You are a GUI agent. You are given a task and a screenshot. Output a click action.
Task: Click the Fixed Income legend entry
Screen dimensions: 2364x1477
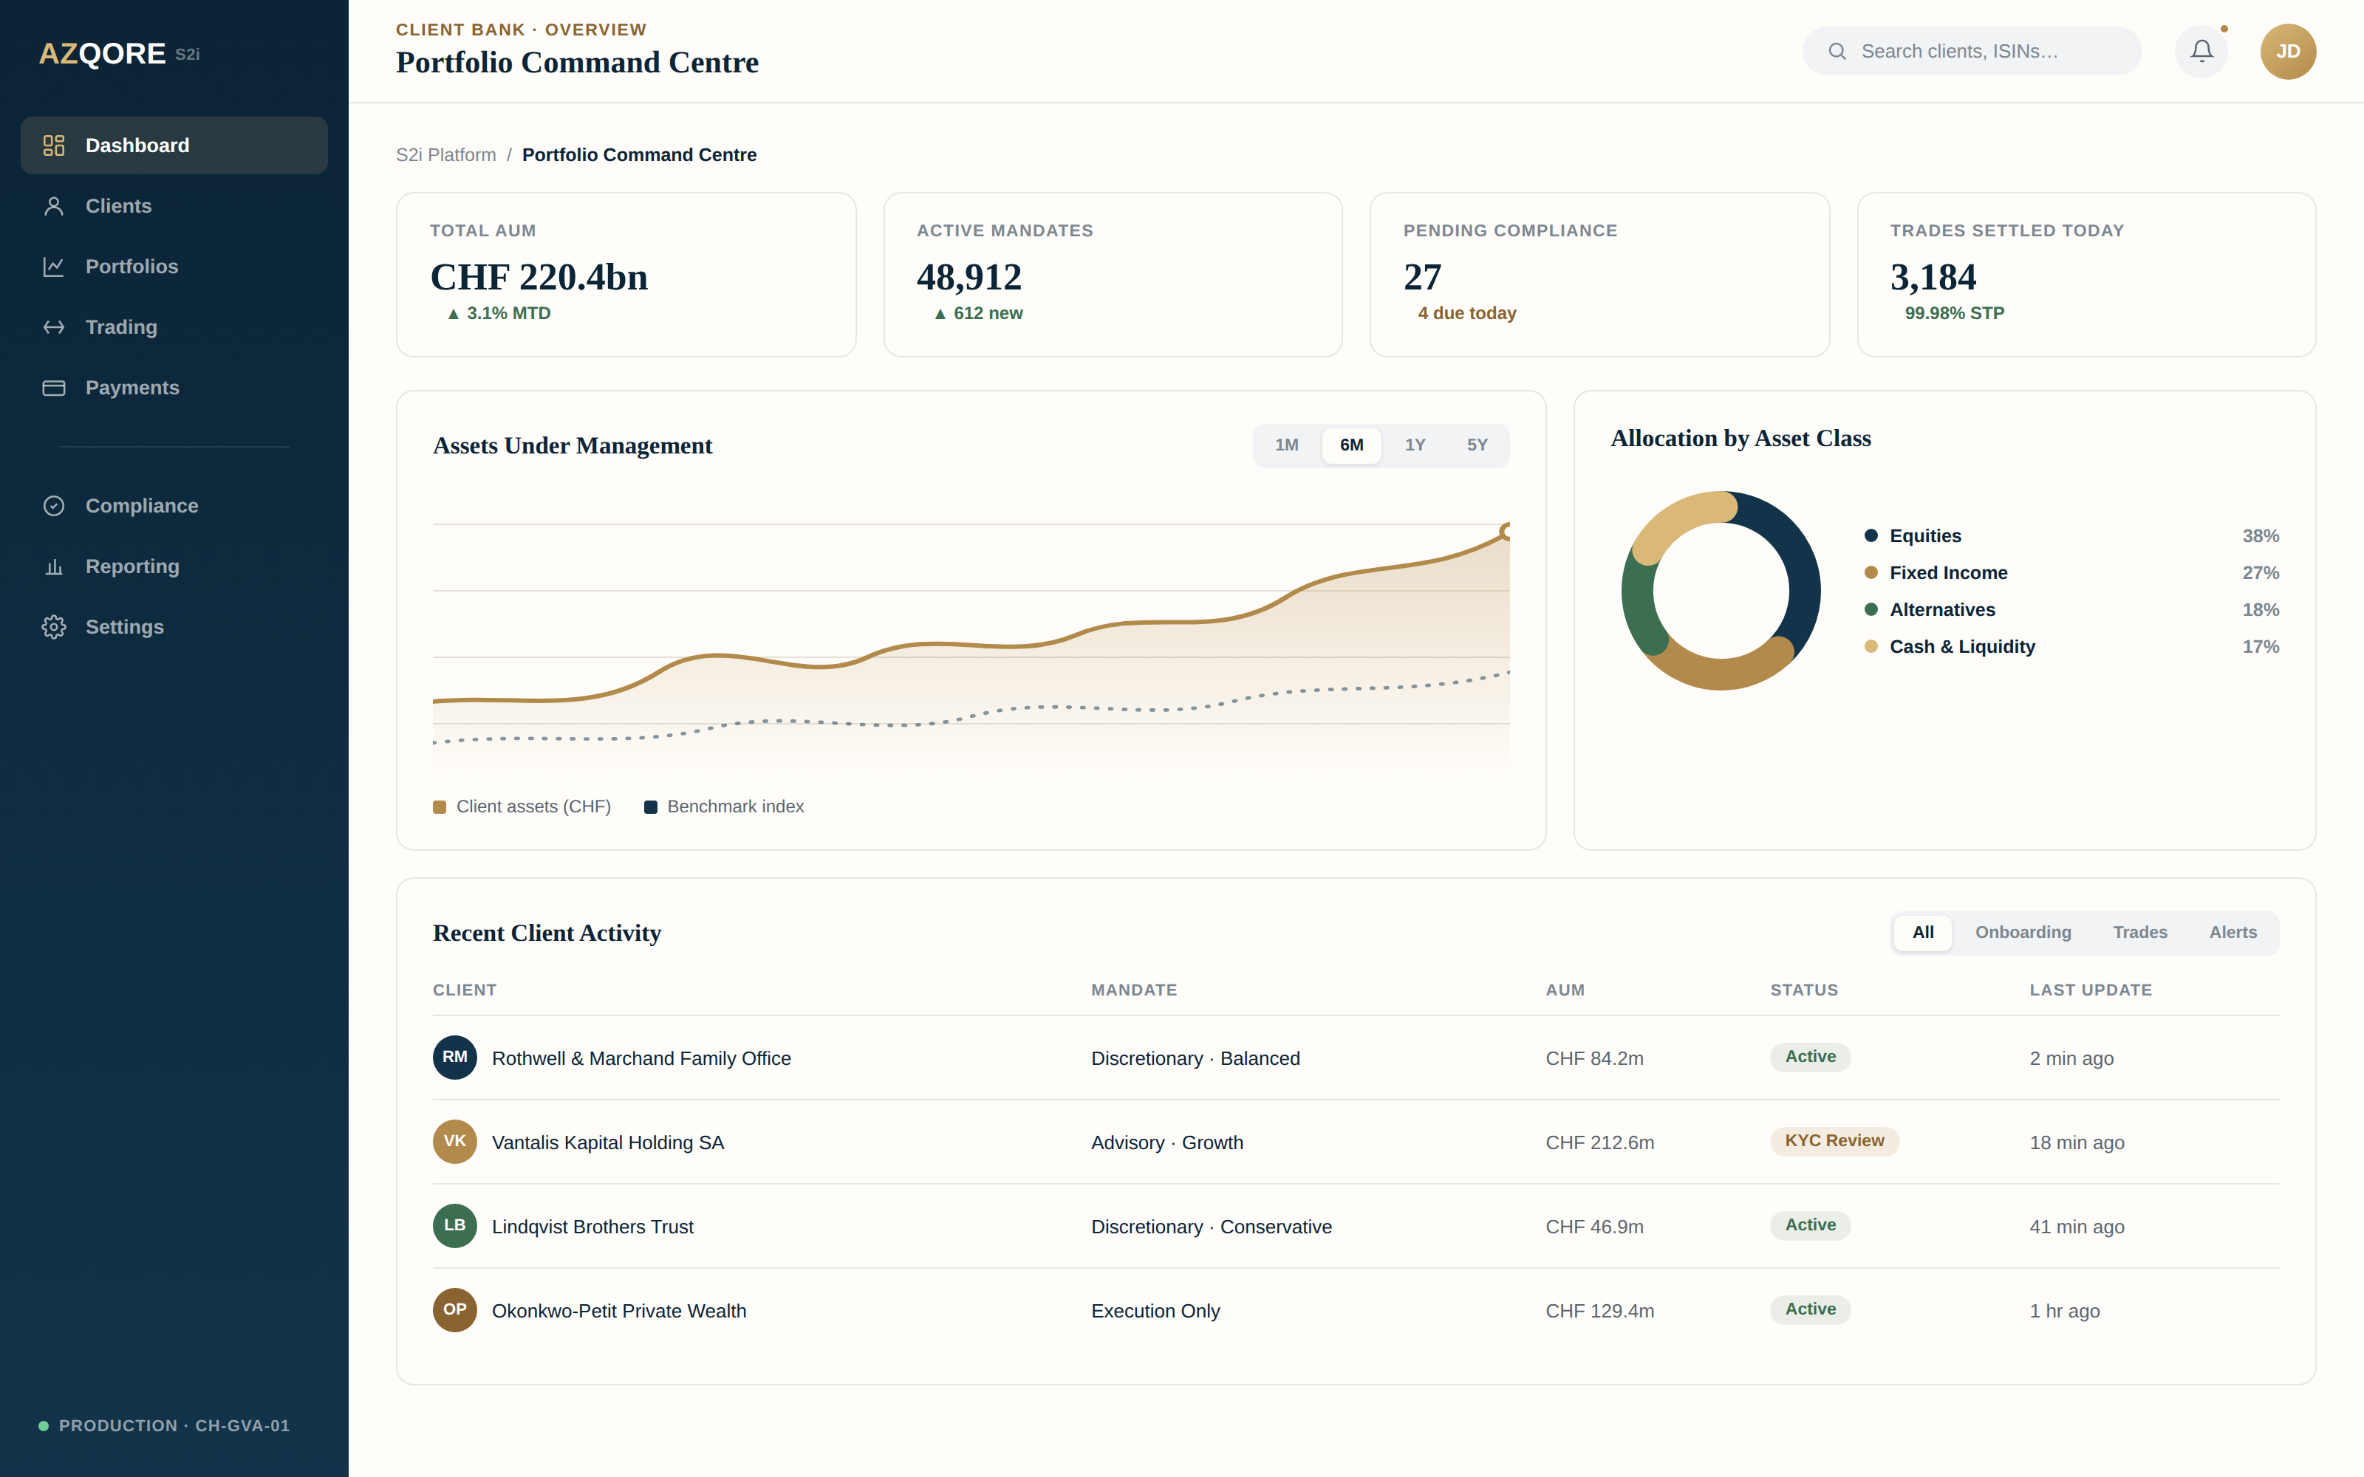click(2071, 572)
